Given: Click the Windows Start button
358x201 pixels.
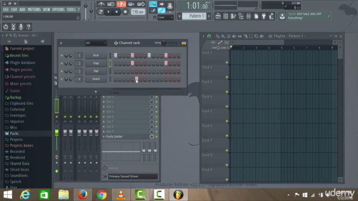Looking at the screenshot, I should click(8, 195).
